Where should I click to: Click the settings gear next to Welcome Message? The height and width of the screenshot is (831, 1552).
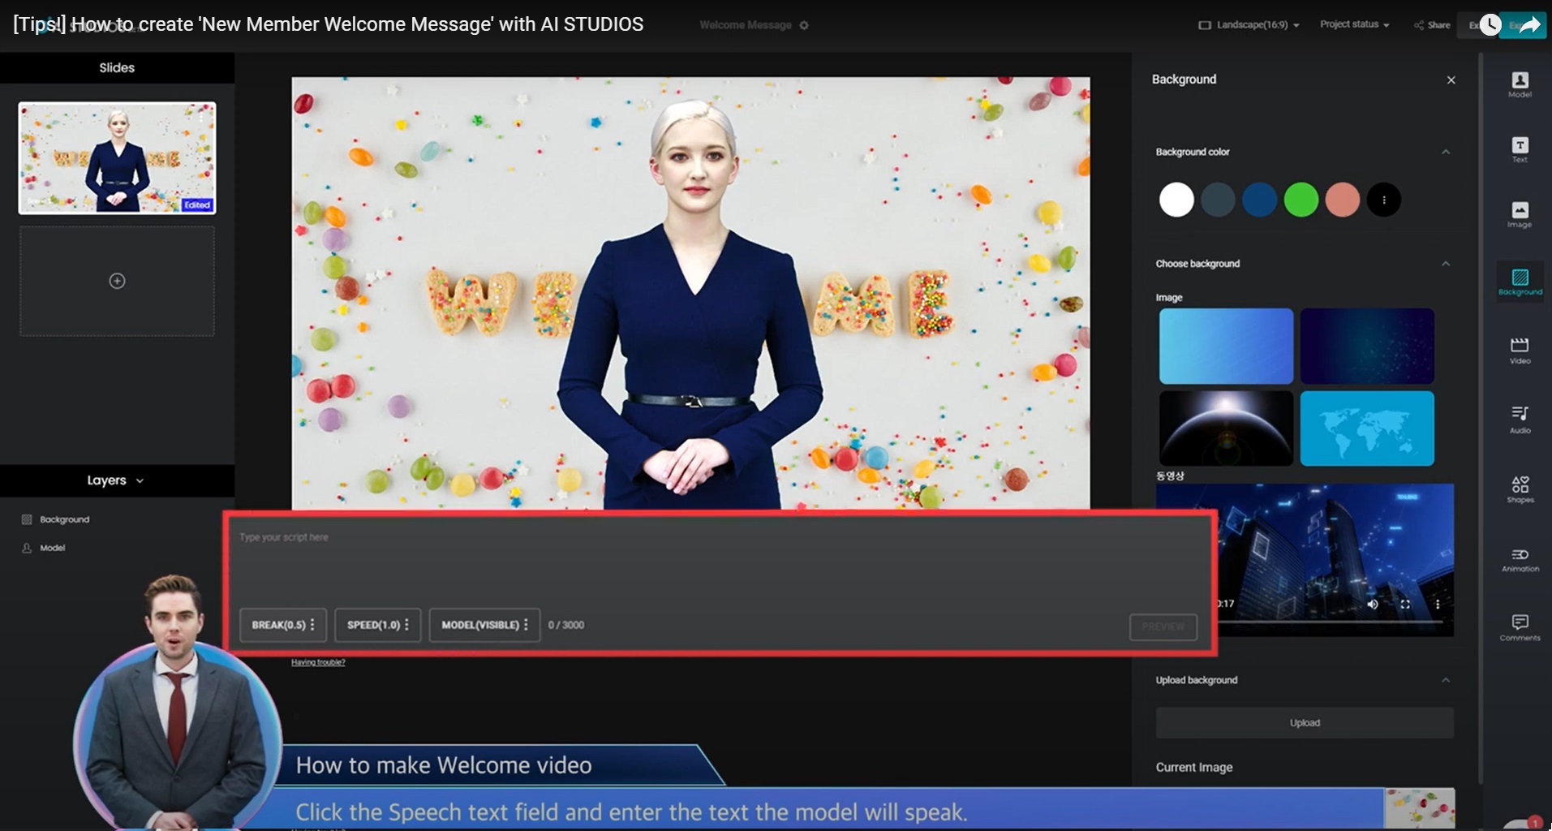click(x=804, y=25)
